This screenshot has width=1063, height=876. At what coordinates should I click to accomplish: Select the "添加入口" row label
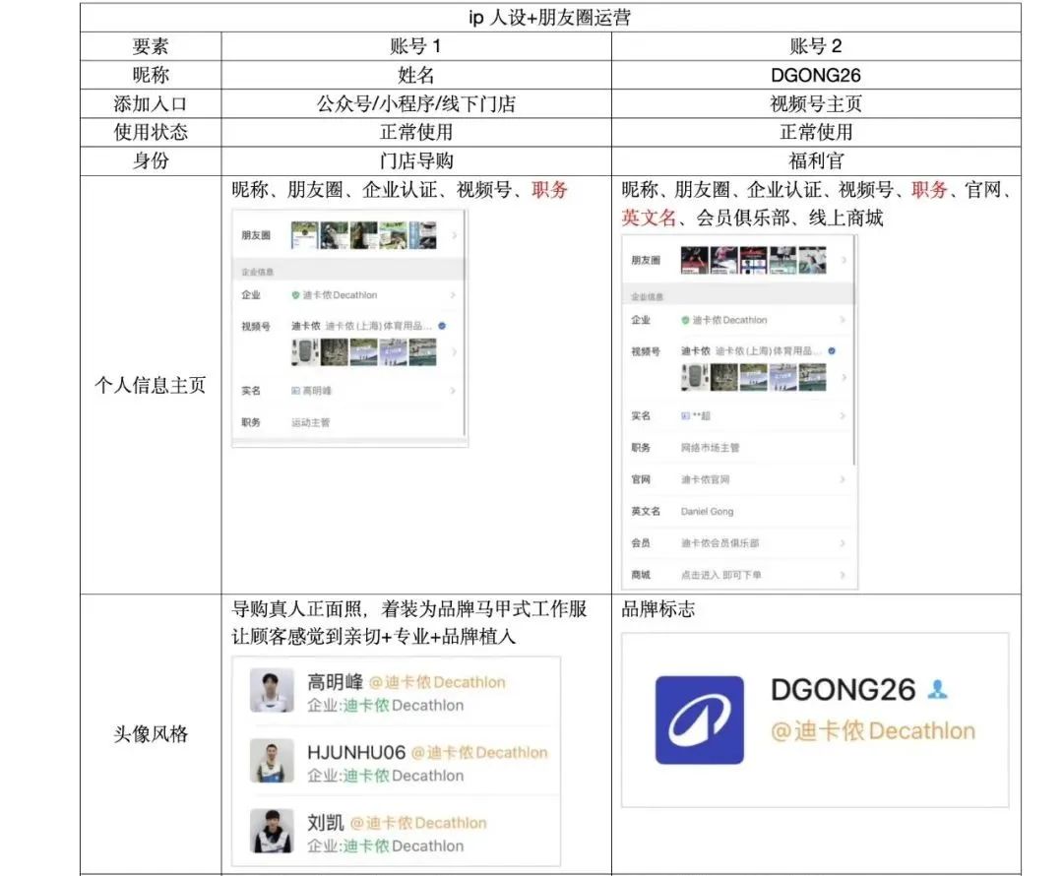[x=151, y=103]
